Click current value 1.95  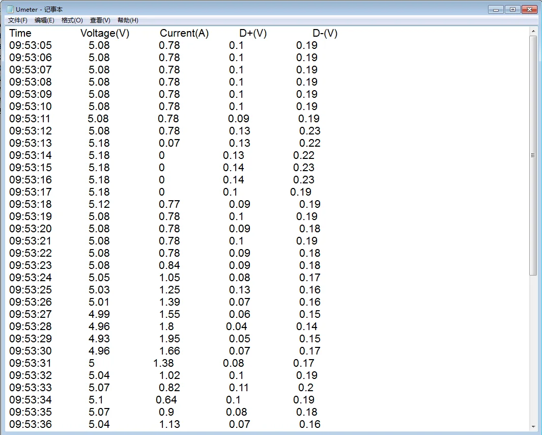pyautogui.click(x=169, y=339)
